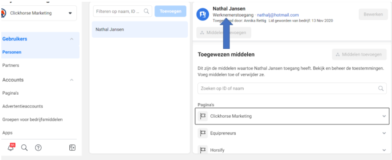This screenshot has width=392, height=160.
Task: Open Groepen voor bedrijfsmiddelen in sidebar
Action: click(x=32, y=120)
